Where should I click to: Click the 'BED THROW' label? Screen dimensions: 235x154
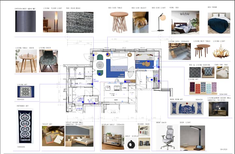212,7
